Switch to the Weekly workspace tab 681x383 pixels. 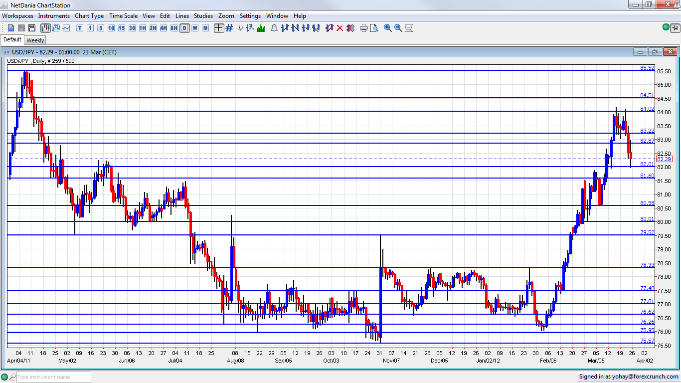tap(35, 40)
